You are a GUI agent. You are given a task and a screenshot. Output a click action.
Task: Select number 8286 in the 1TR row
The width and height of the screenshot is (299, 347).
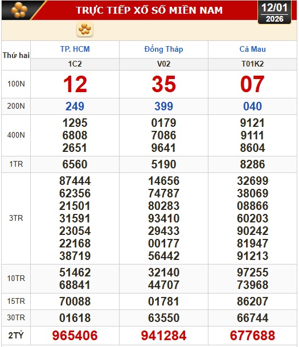pyautogui.click(x=252, y=164)
